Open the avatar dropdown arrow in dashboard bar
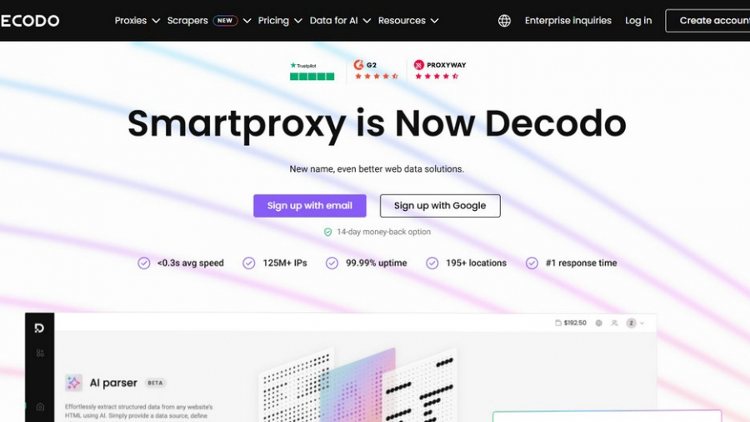 pyautogui.click(x=642, y=324)
